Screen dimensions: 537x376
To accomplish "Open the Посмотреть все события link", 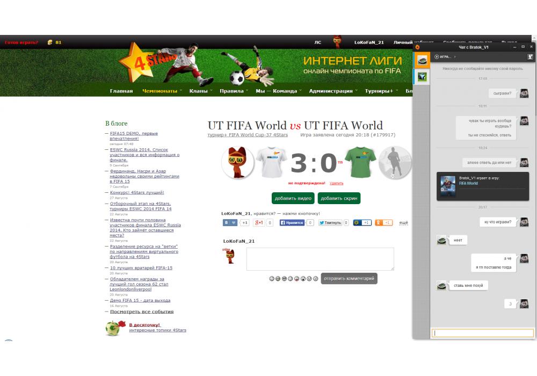I will click(x=142, y=312).
